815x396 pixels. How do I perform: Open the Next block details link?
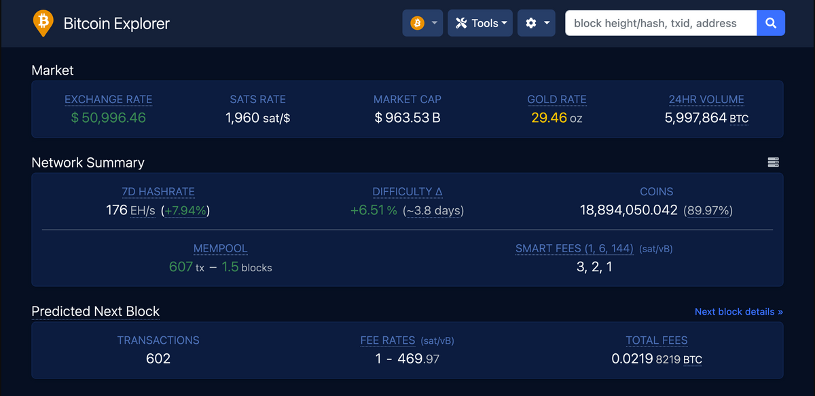pos(738,312)
